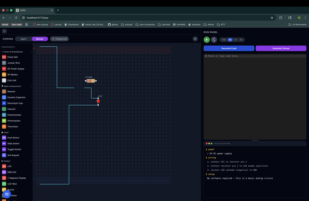
Task: Click the Generate Code button
Action: point(229,48)
